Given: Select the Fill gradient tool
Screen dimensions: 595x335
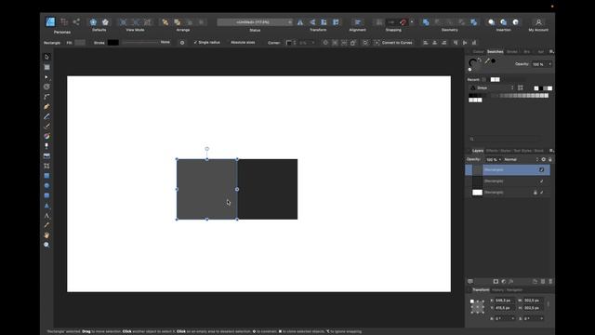Looking at the screenshot, I should coord(47,137).
